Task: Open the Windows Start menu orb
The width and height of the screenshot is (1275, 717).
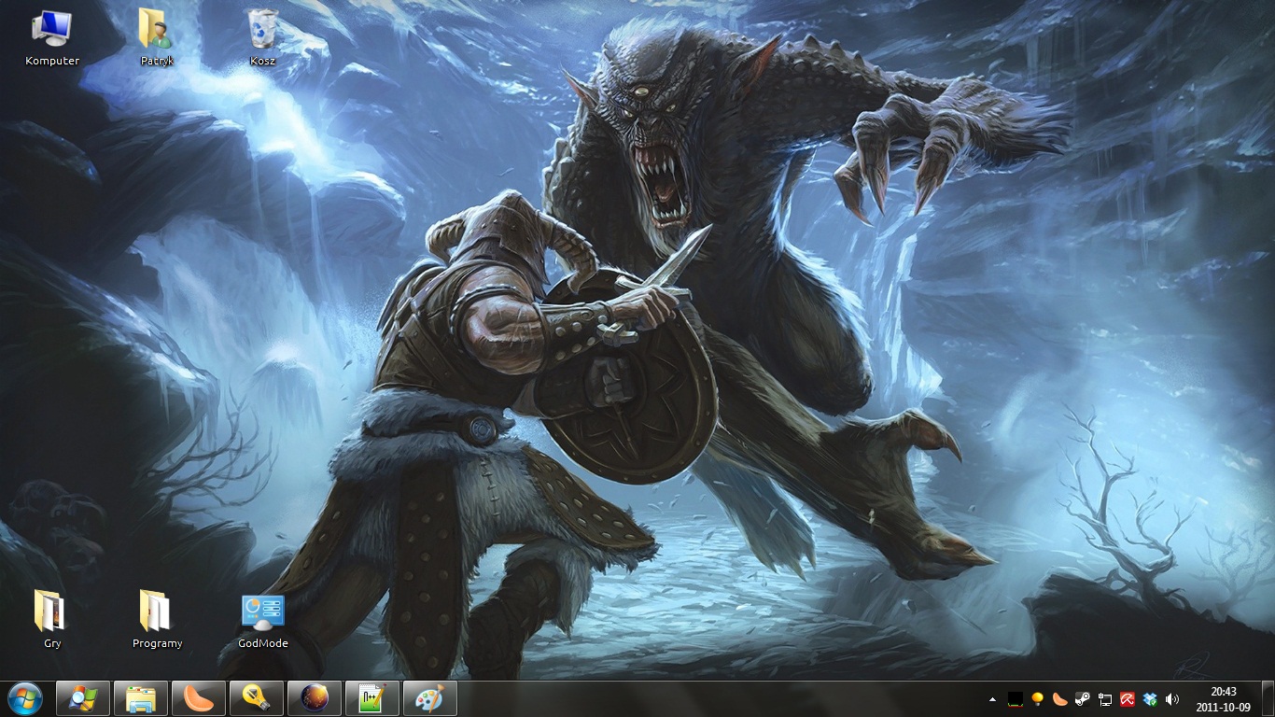Action: pos(24,698)
